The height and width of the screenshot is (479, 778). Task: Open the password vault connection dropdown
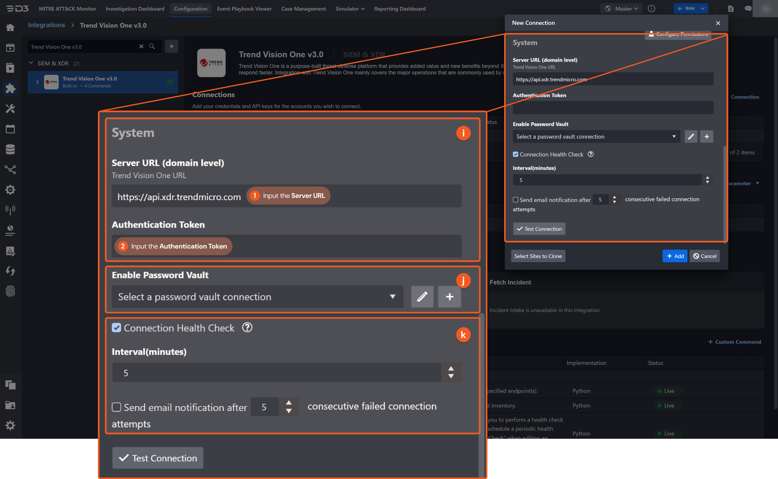pyautogui.click(x=596, y=136)
